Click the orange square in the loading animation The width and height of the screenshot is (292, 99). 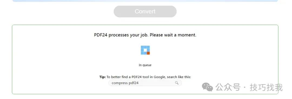148,53
